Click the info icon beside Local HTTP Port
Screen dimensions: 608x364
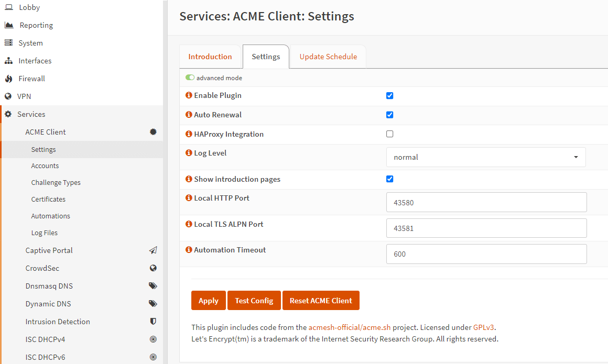tap(189, 198)
